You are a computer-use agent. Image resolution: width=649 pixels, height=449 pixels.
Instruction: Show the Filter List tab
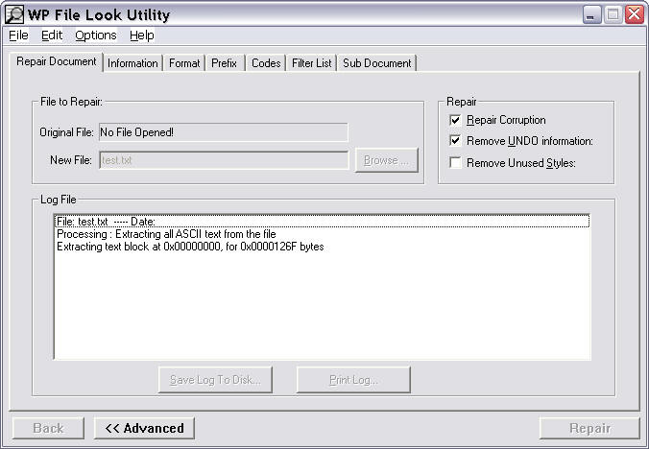tap(311, 63)
